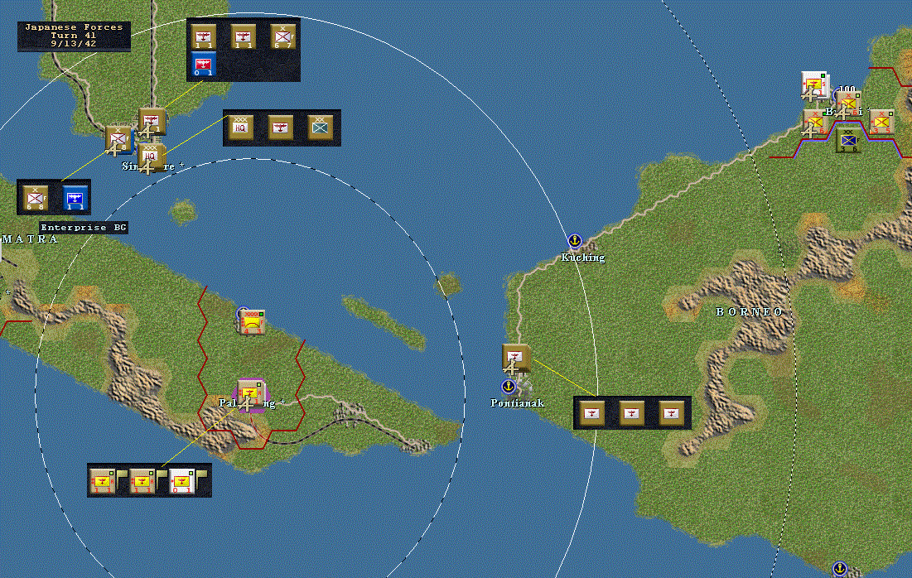
Task: Click Japanese Forces Turn 41 info box
Action: [74, 36]
